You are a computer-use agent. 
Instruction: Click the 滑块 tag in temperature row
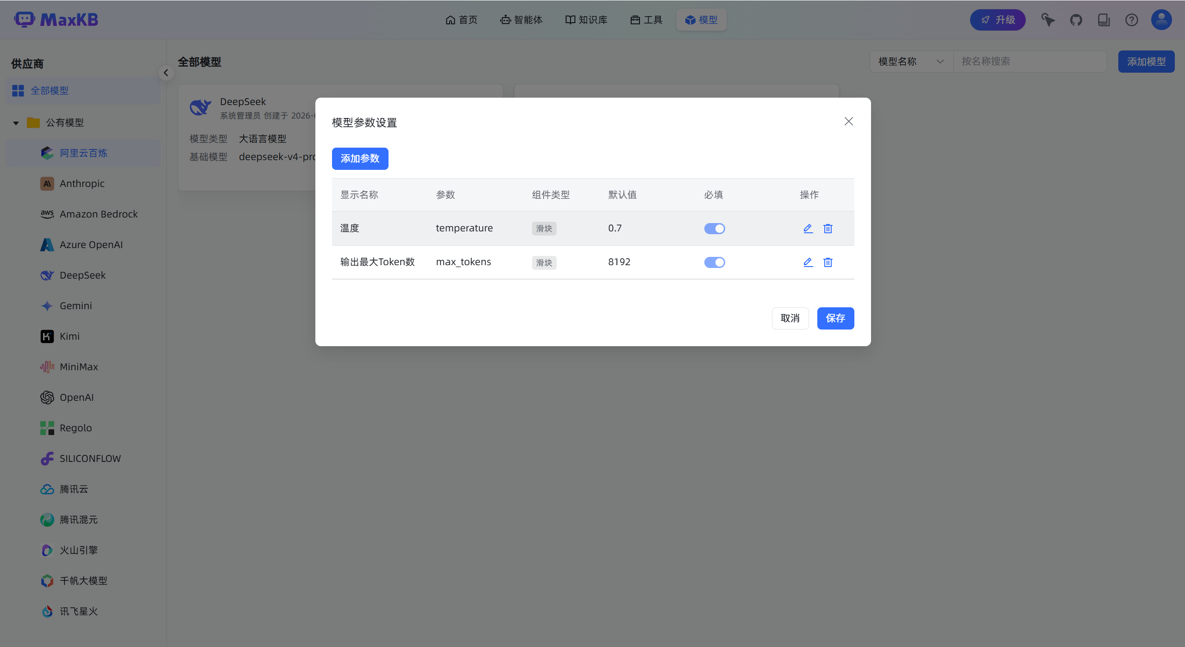click(x=544, y=229)
